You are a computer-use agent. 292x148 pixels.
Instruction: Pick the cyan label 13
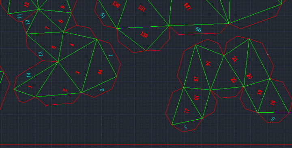click(x=41, y=54)
